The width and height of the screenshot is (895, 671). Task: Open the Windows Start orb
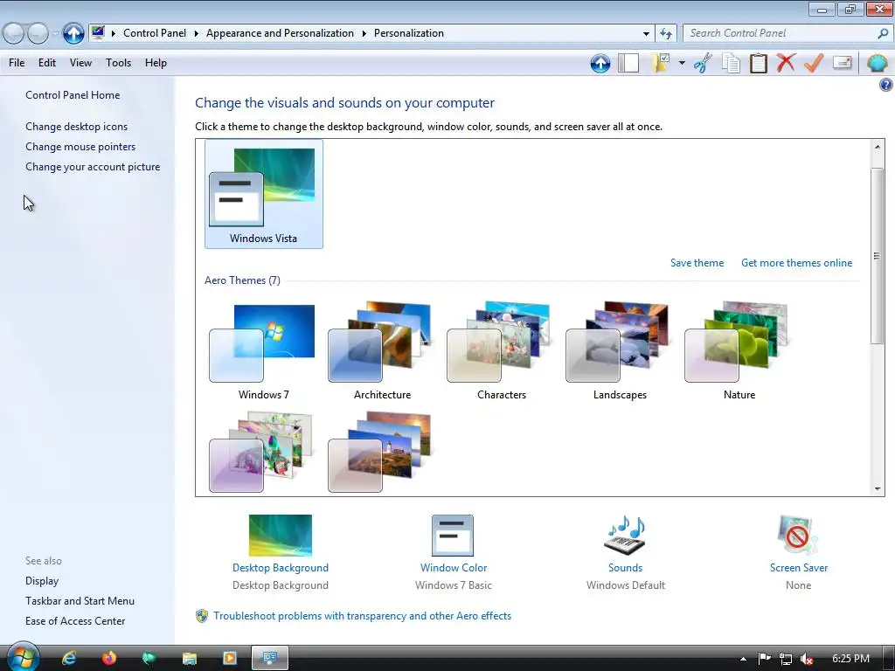[x=23, y=657]
